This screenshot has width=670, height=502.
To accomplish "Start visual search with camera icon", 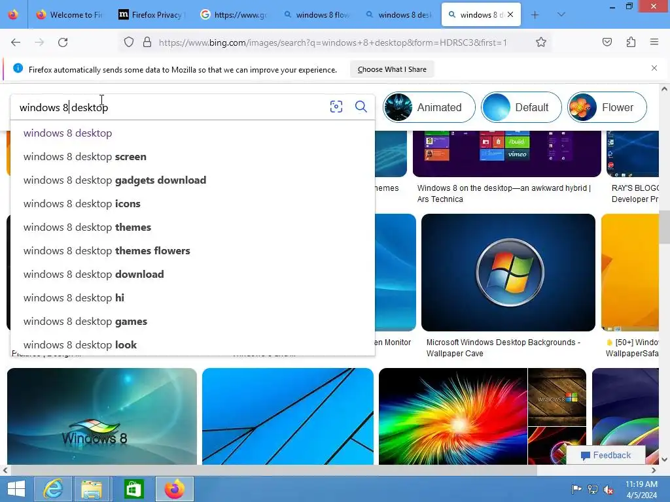I will tap(336, 107).
